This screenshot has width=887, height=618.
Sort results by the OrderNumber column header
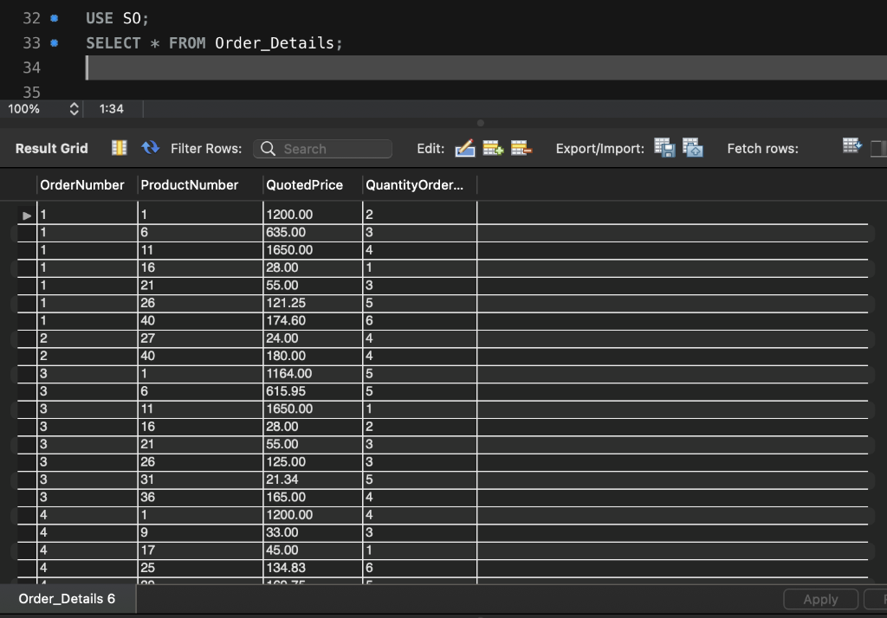pyautogui.click(x=83, y=184)
